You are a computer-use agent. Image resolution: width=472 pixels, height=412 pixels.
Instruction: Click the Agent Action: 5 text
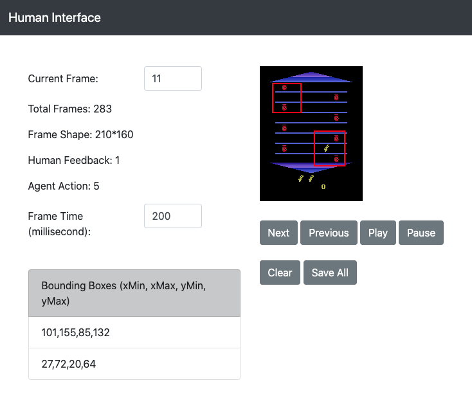[64, 186]
